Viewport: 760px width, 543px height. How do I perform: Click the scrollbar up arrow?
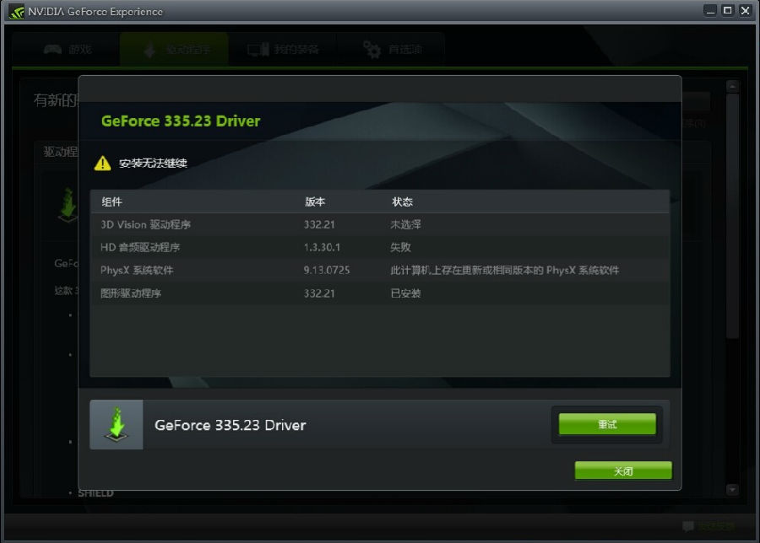pyautogui.click(x=732, y=86)
